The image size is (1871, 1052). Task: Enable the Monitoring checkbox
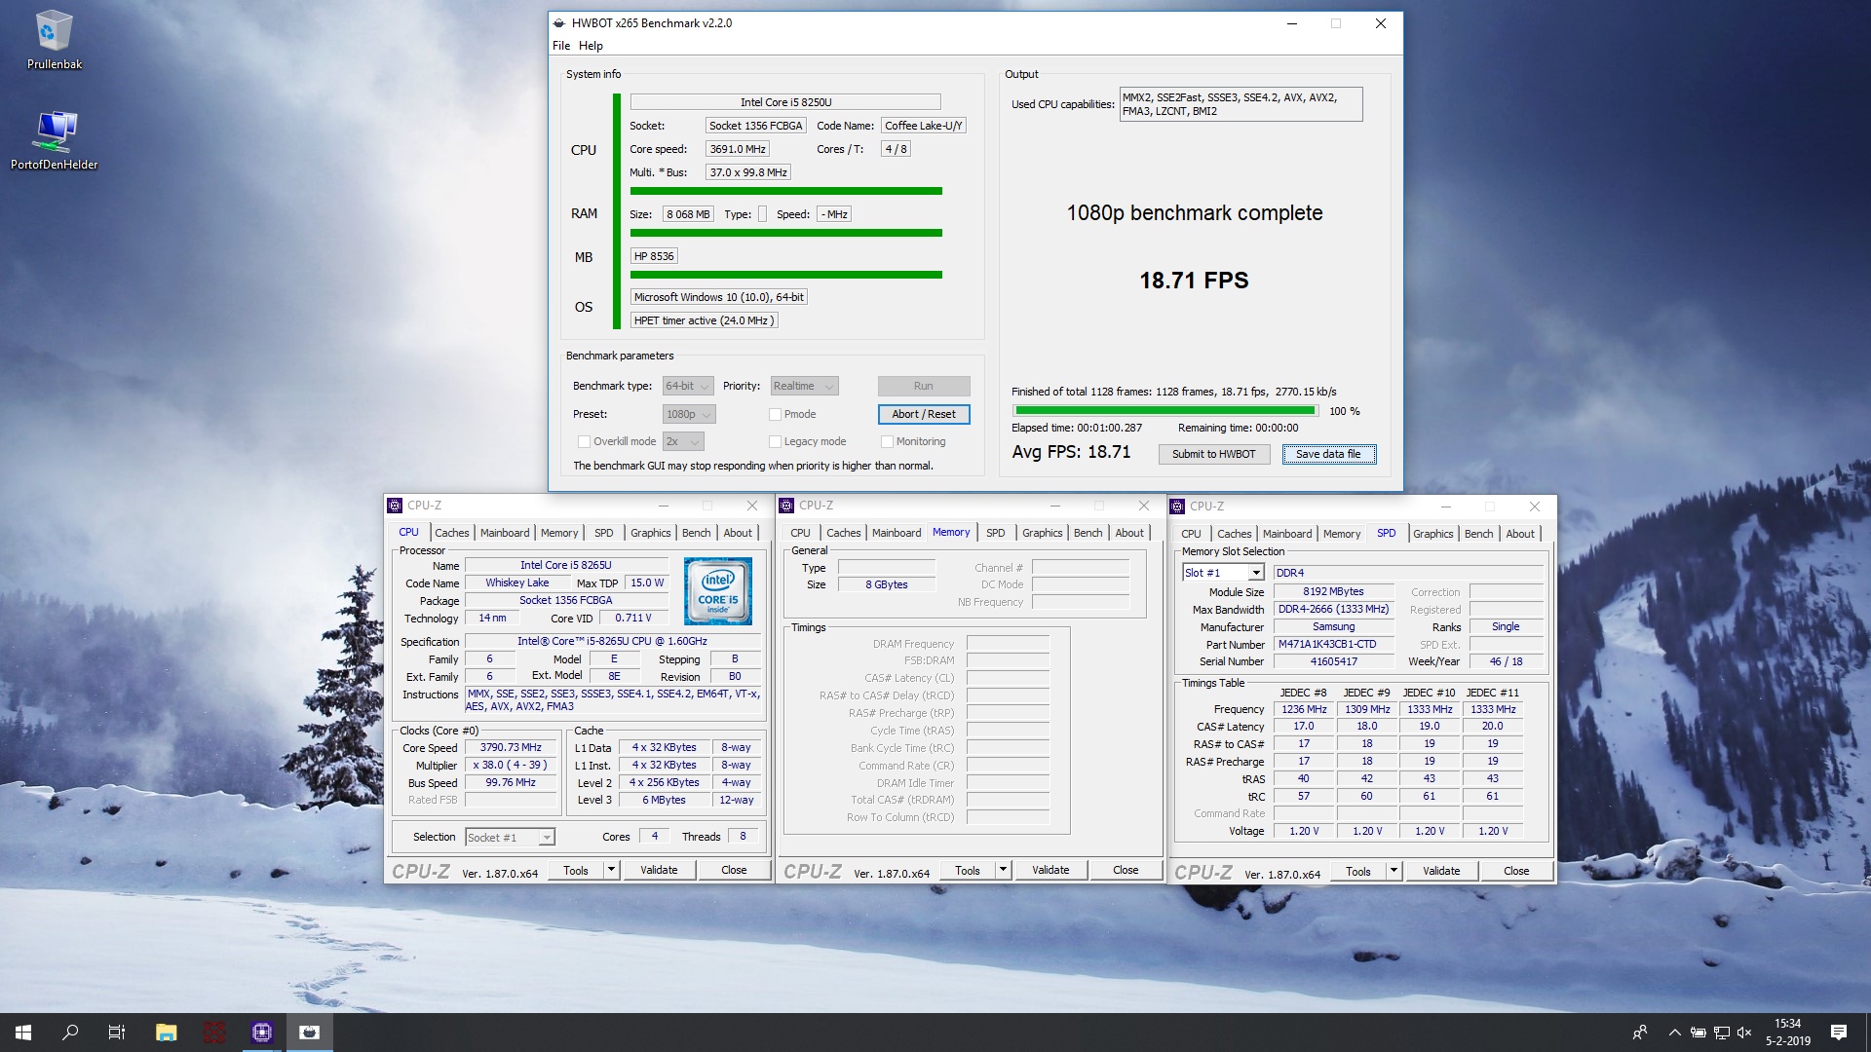pos(887,441)
